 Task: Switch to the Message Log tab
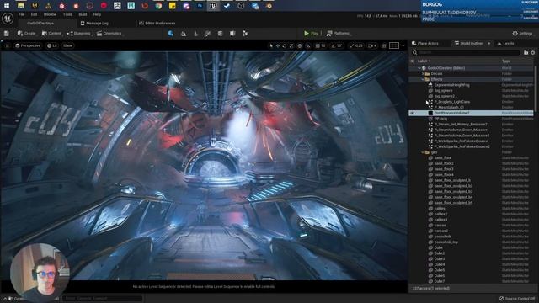coord(94,23)
